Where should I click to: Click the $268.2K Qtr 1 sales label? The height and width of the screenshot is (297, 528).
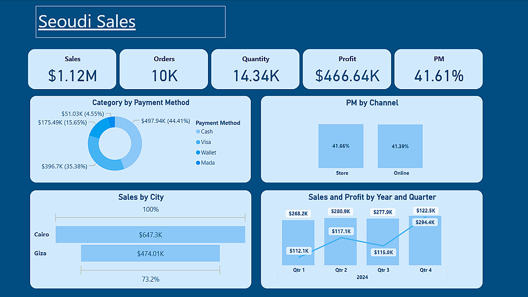[298, 214]
